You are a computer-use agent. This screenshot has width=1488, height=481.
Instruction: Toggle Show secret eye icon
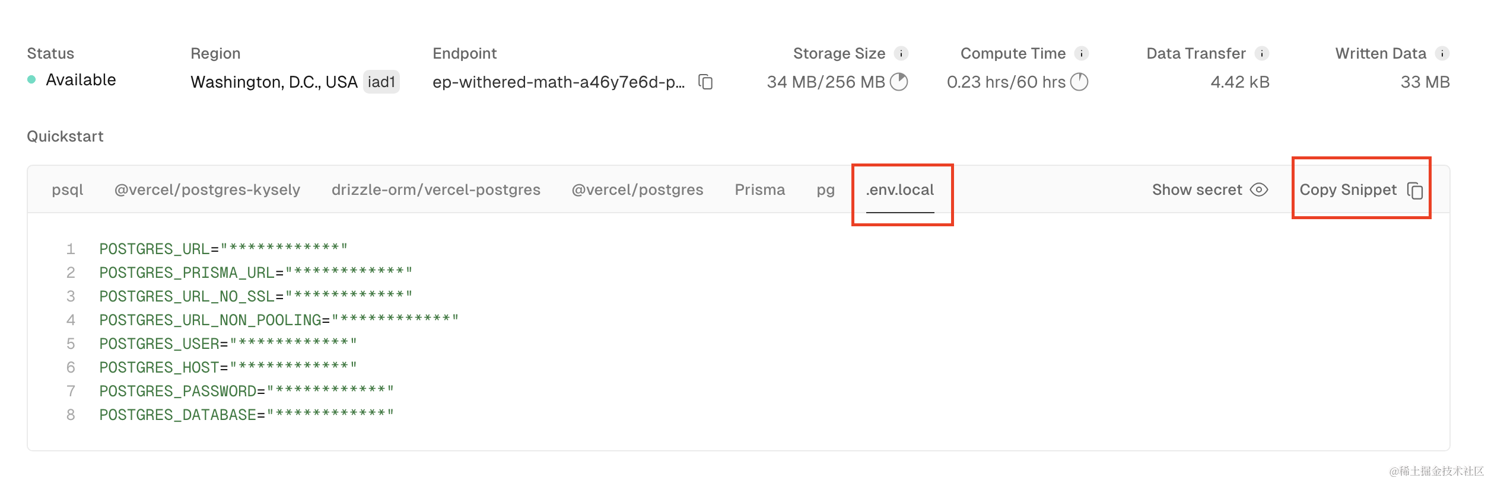coord(1258,190)
